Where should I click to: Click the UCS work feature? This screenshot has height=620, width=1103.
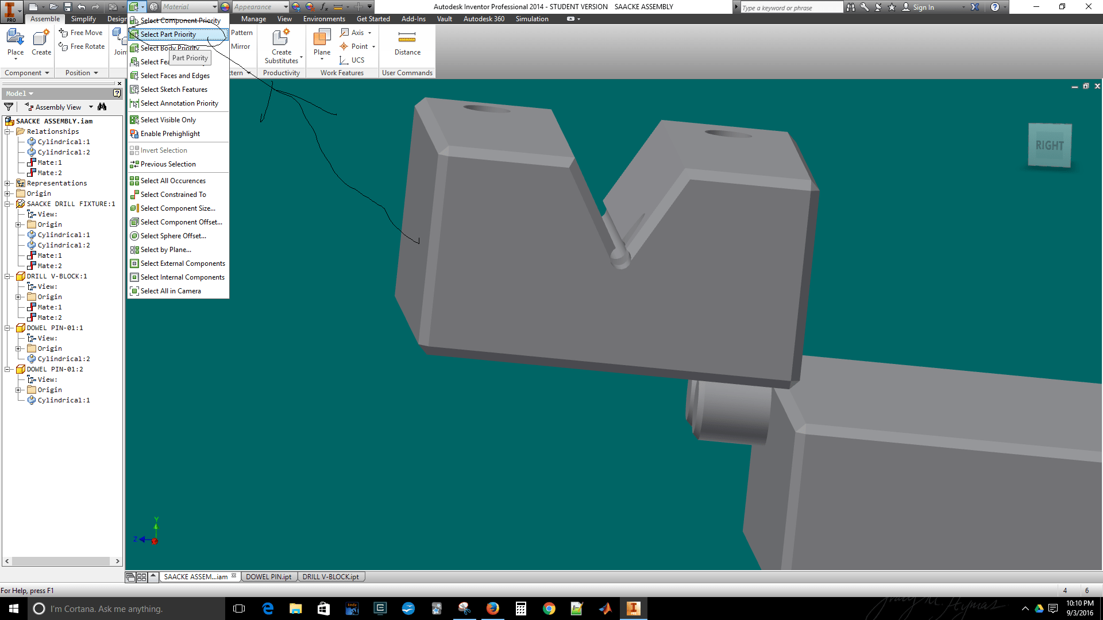coord(352,60)
